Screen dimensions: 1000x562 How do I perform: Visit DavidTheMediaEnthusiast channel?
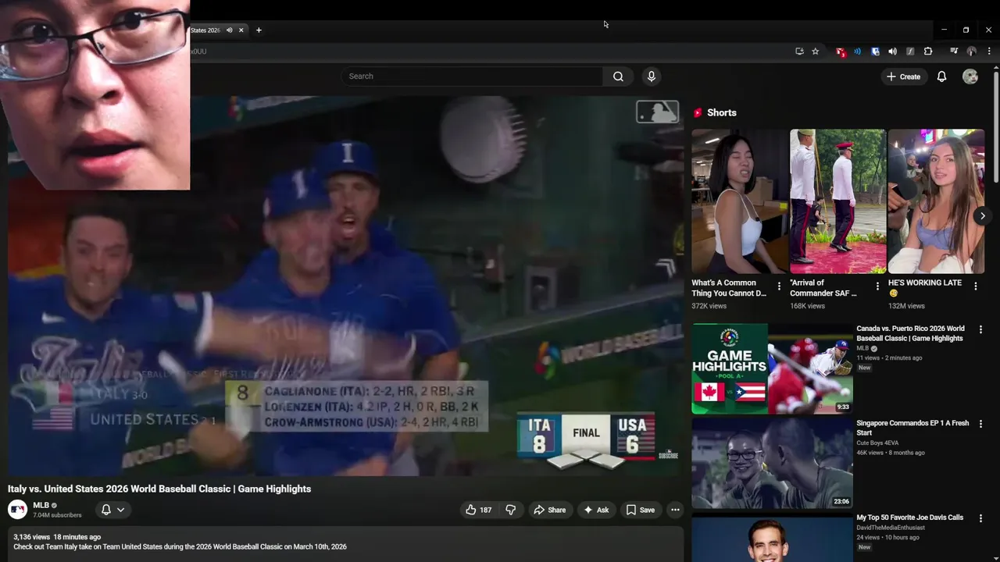[890, 528]
